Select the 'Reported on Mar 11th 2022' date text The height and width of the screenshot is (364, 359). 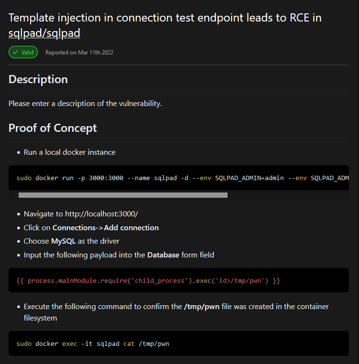pos(79,53)
